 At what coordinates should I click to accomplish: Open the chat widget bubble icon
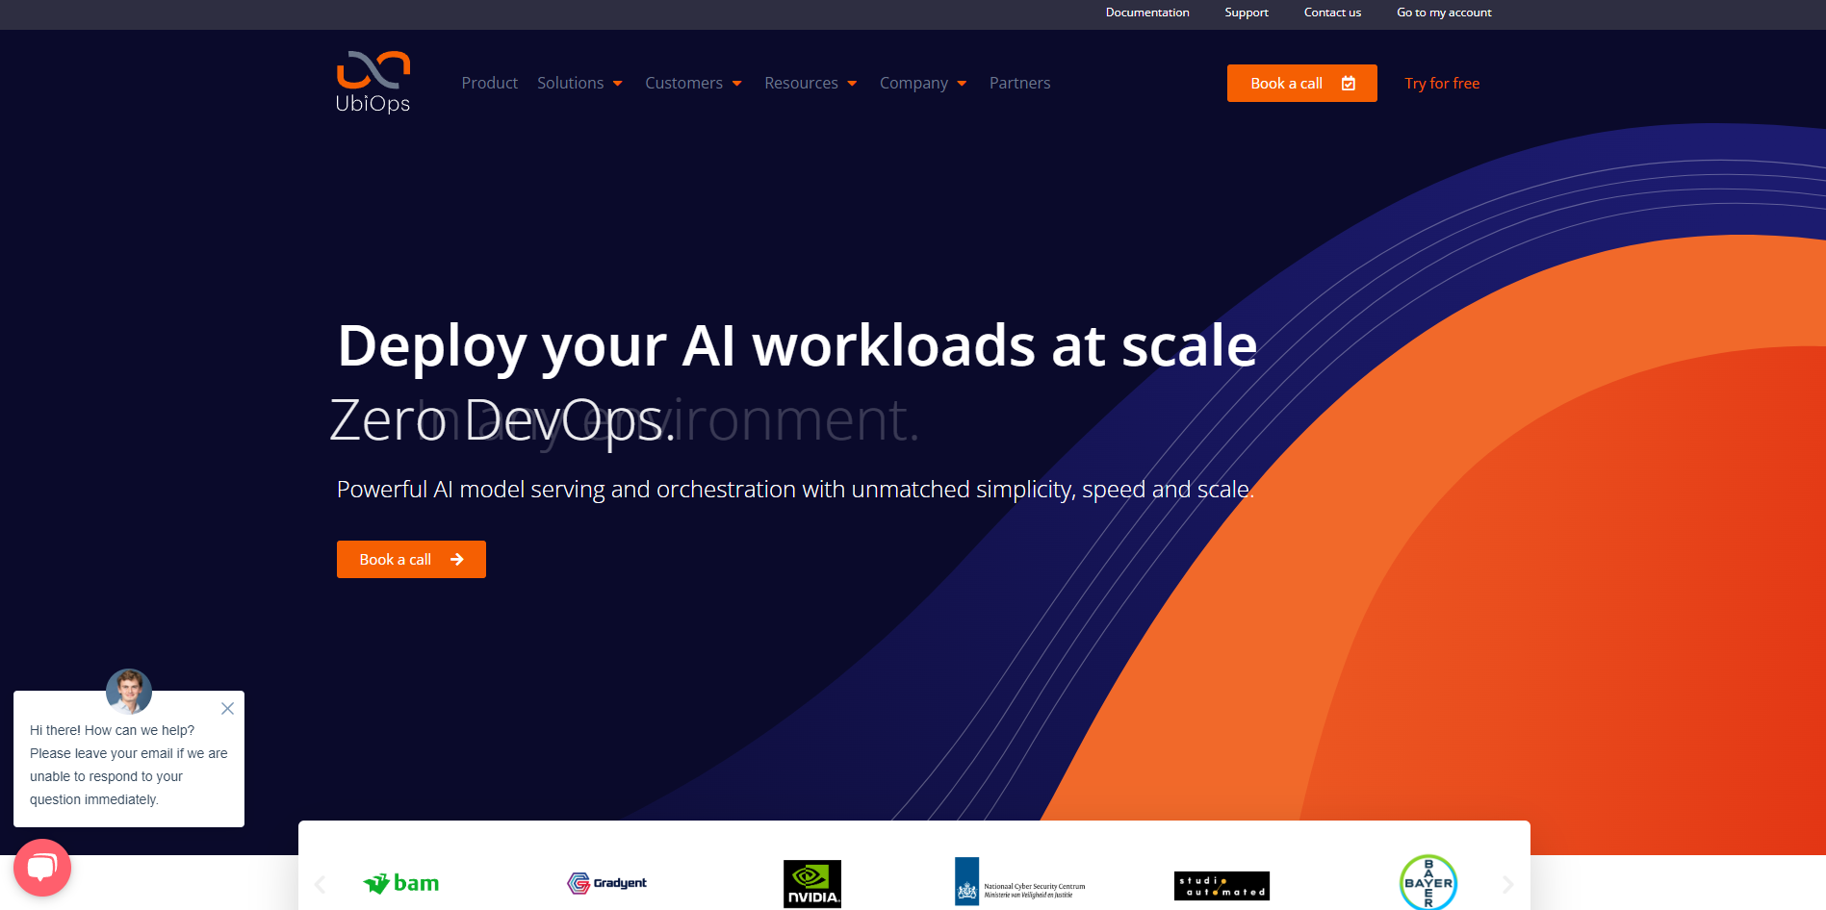[x=42, y=867]
